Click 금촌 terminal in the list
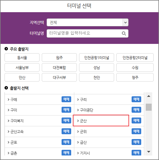This screenshot has width=159, height=160. coord(14,153)
